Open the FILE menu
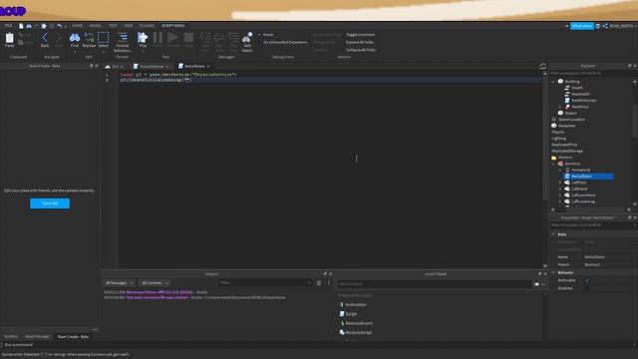638x359 pixels. [8, 26]
